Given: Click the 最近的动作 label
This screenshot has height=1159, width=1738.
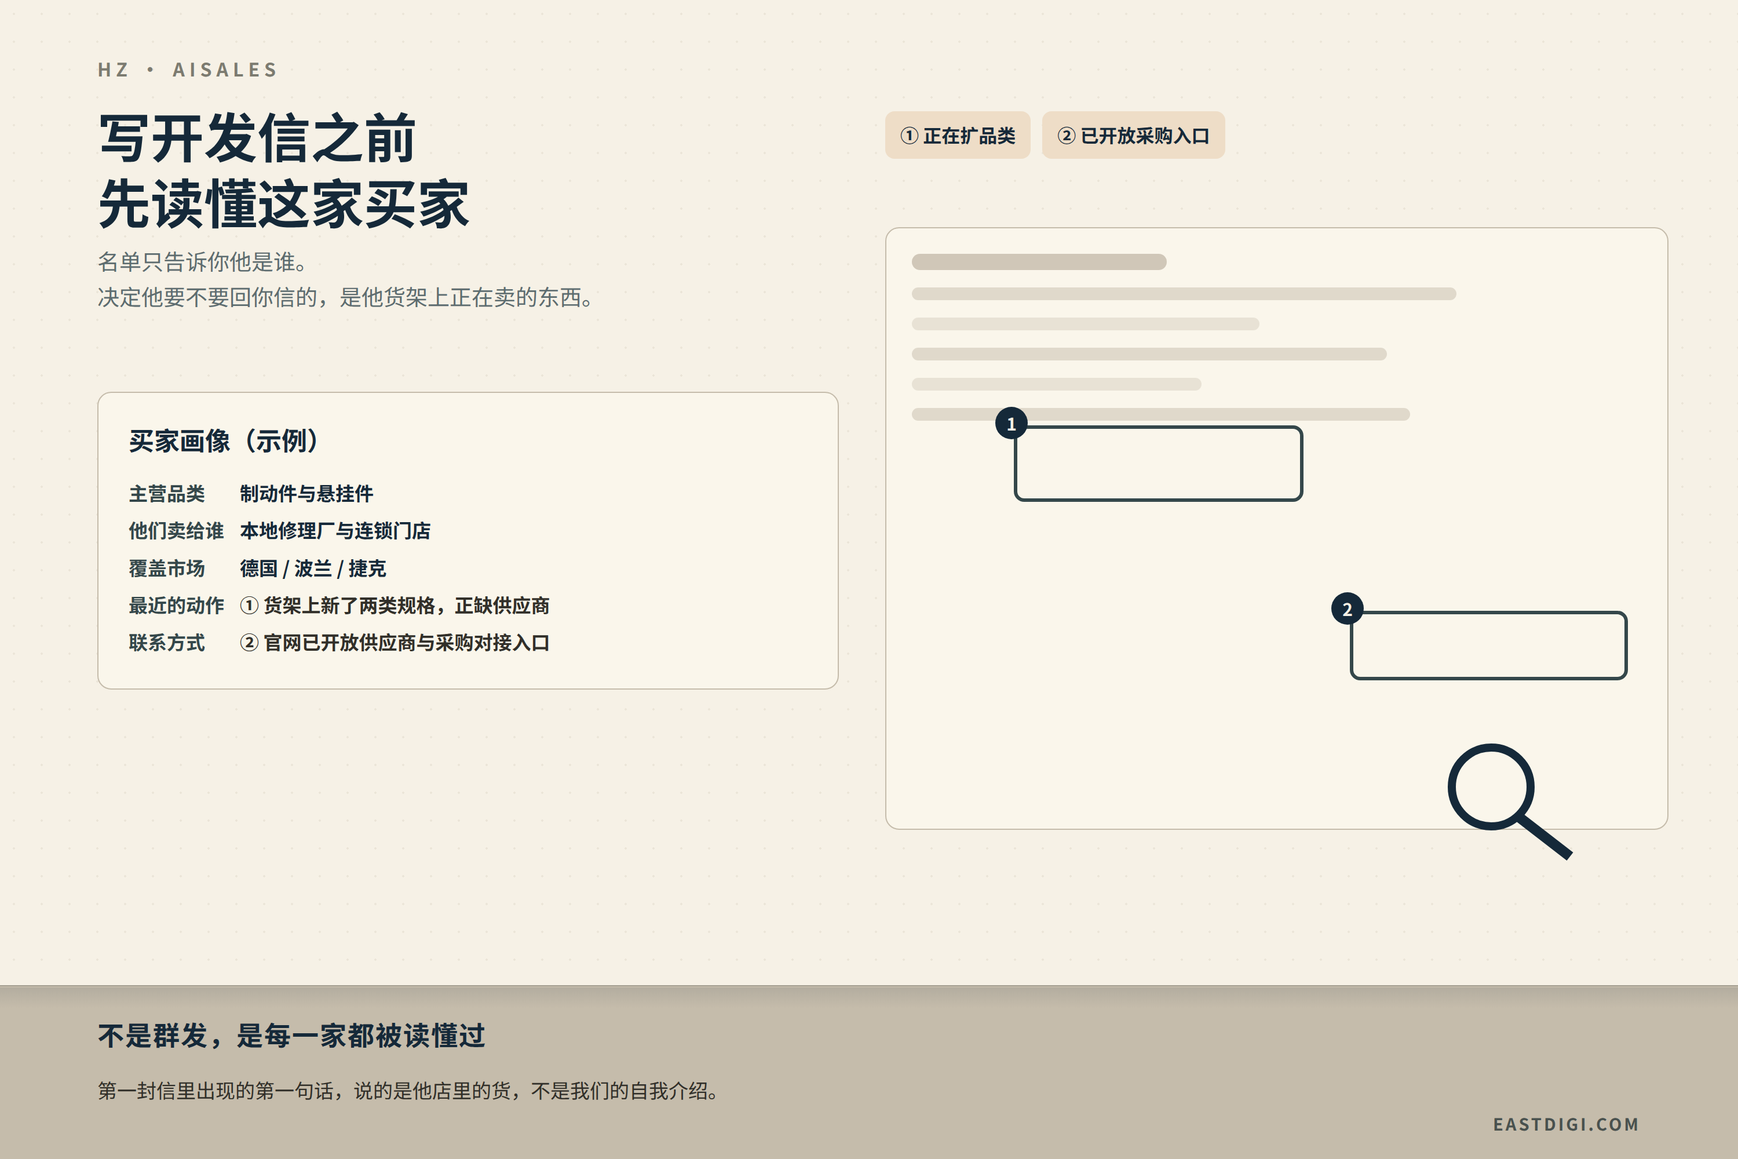Looking at the screenshot, I should tap(176, 606).
